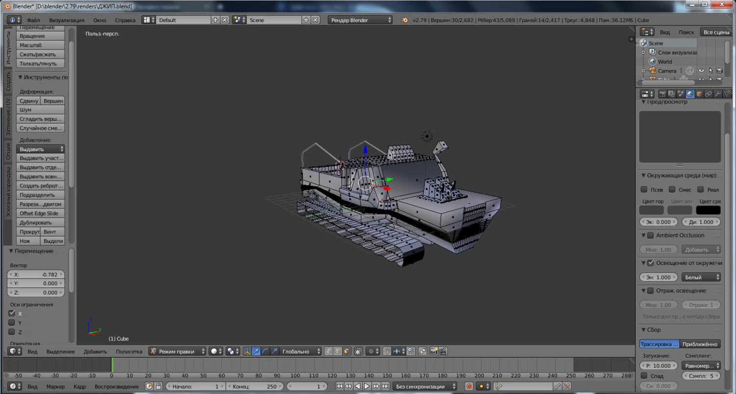Click the black Цвет сре color swatch
The width and height of the screenshot is (736, 394).
pos(708,210)
